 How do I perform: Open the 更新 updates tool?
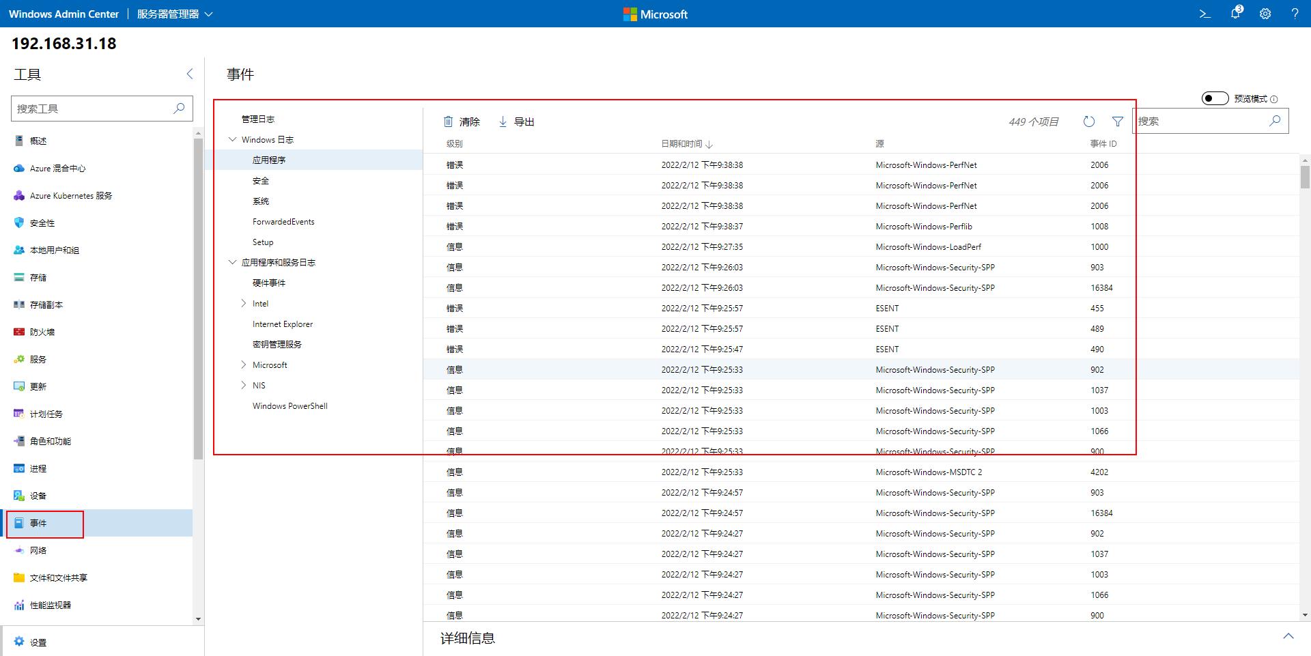(x=96, y=386)
